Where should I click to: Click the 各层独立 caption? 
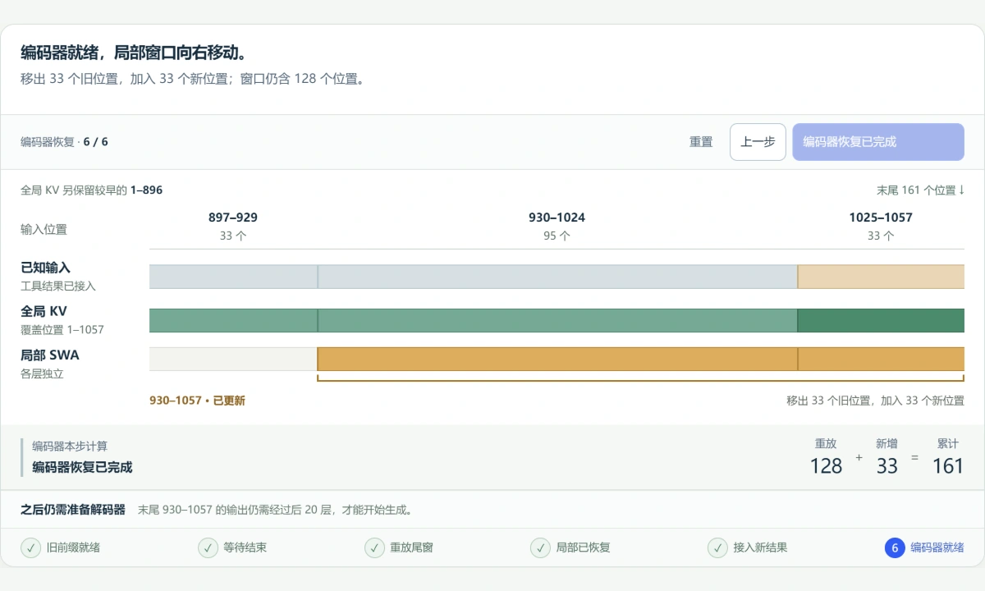(42, 373)
